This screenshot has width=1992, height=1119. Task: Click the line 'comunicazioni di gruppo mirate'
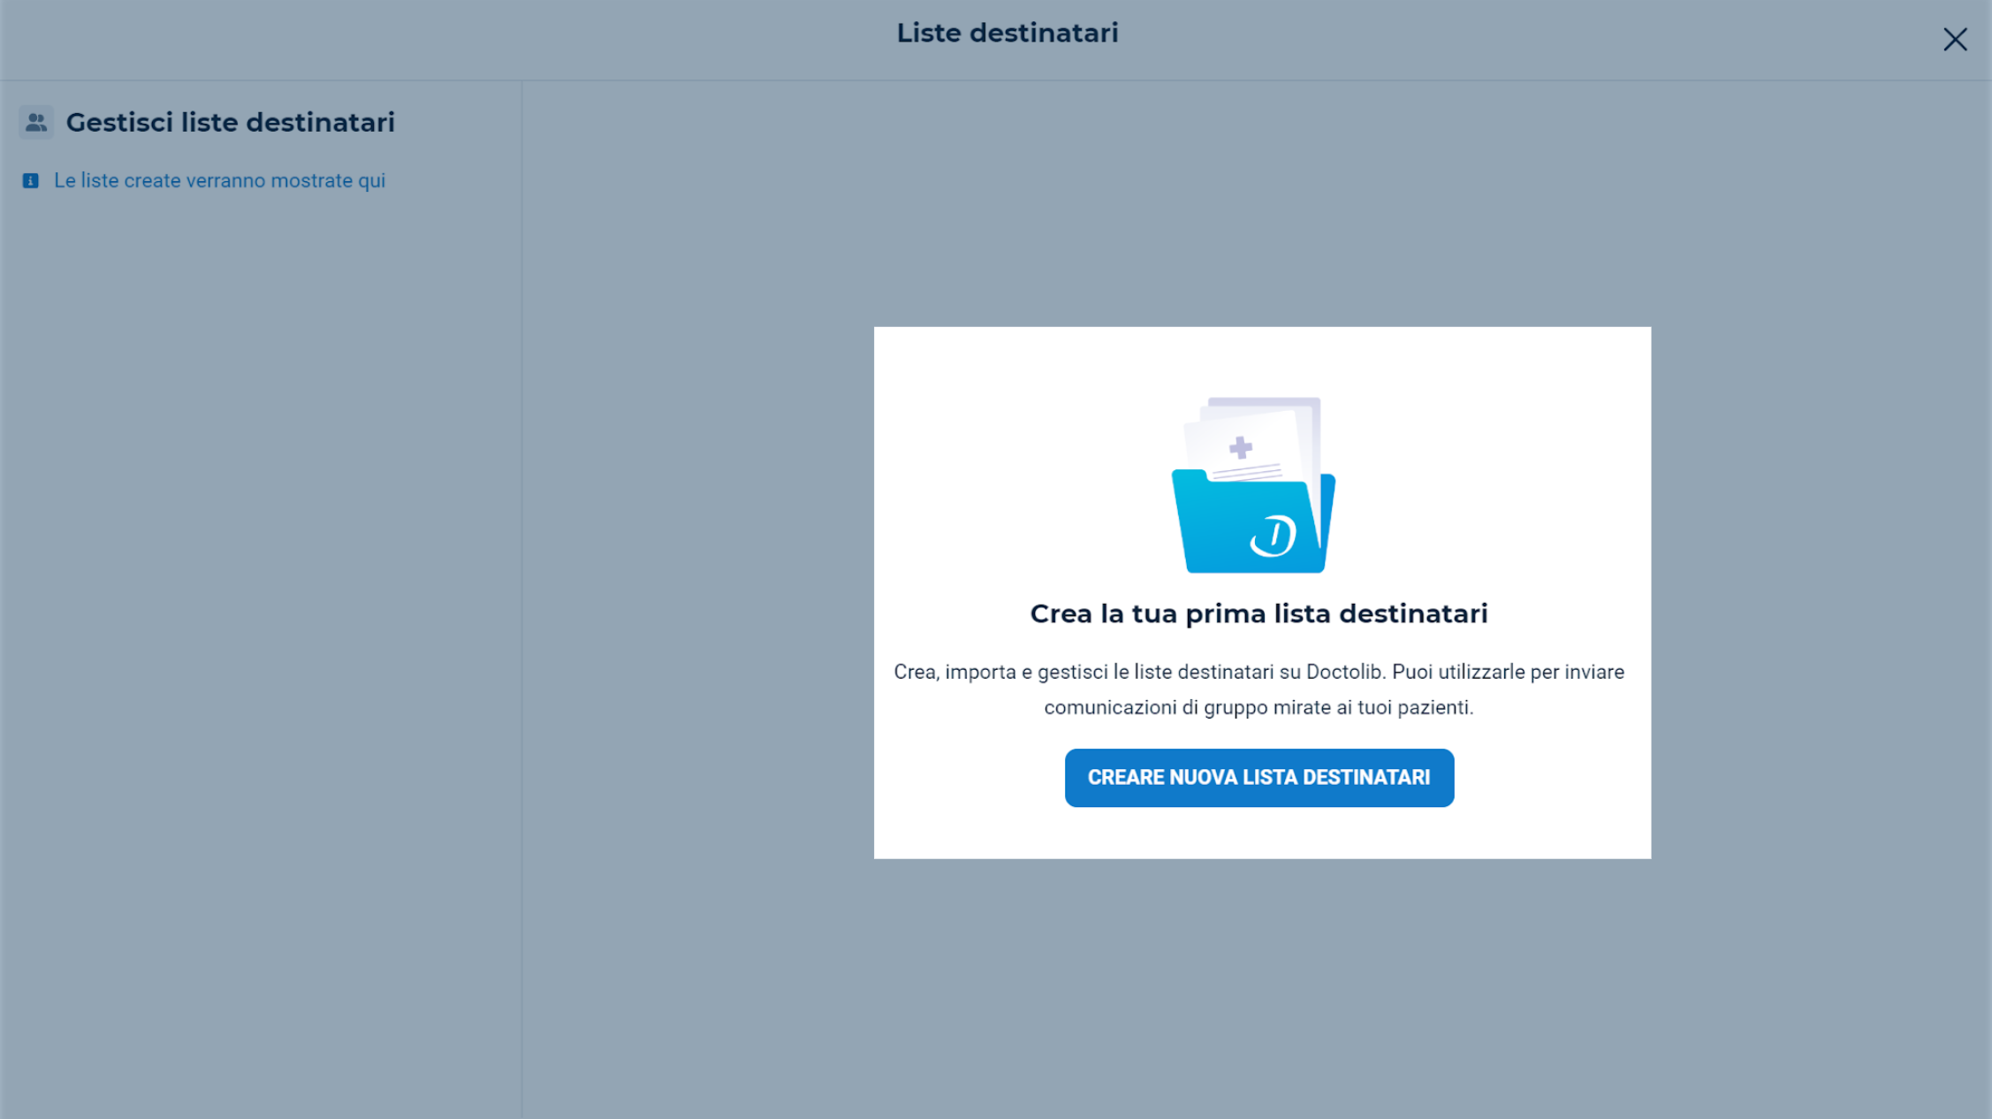click(1258, 707)
